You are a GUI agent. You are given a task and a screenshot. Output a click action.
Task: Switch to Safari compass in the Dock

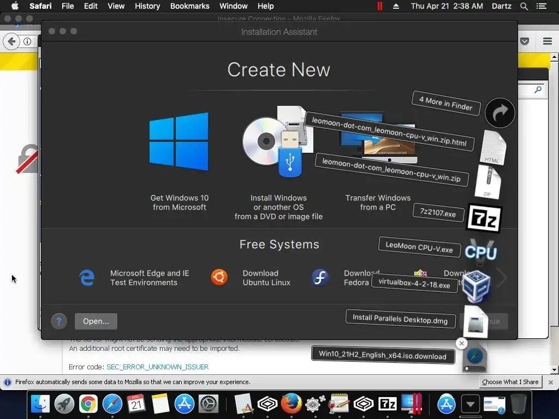(x=112, y=404)
